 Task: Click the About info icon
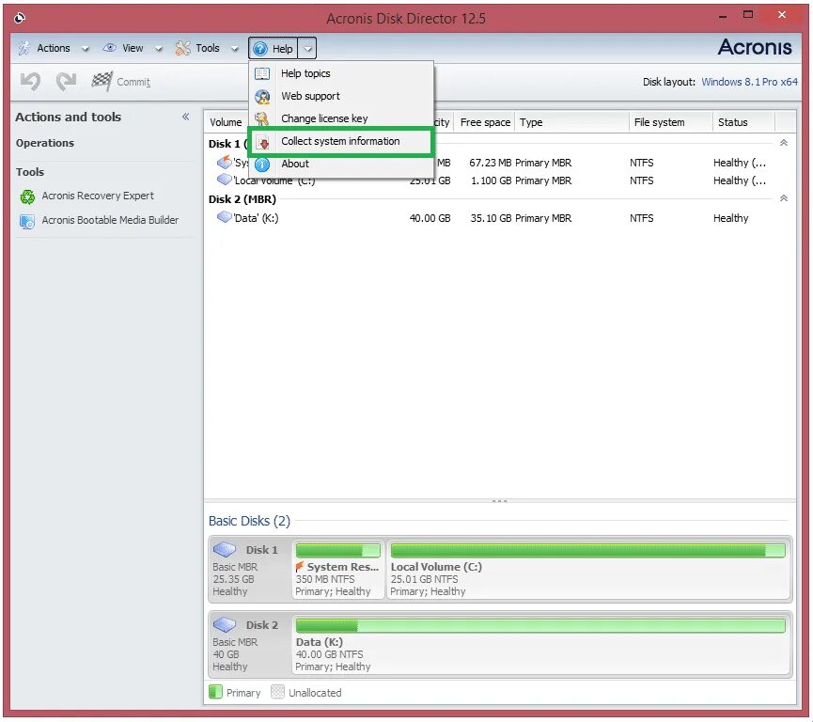(x=262, y=165)
